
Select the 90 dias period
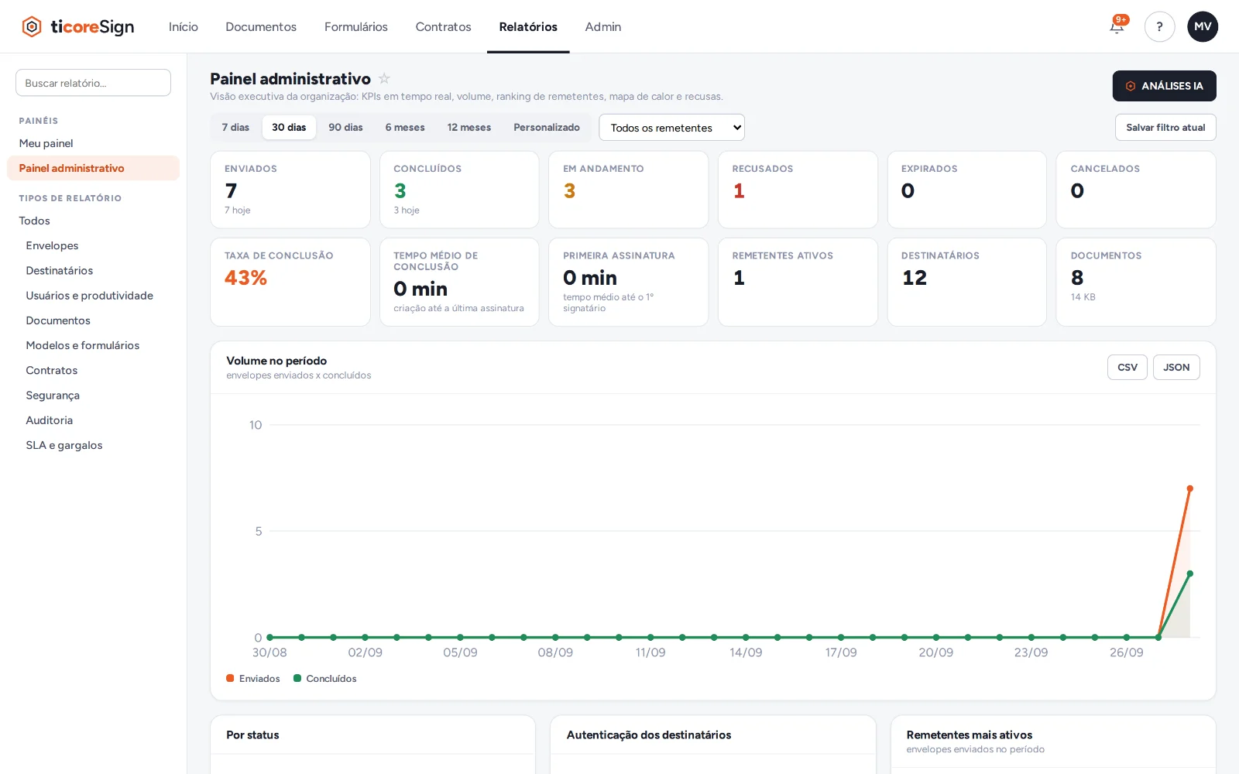pos(345,127)
